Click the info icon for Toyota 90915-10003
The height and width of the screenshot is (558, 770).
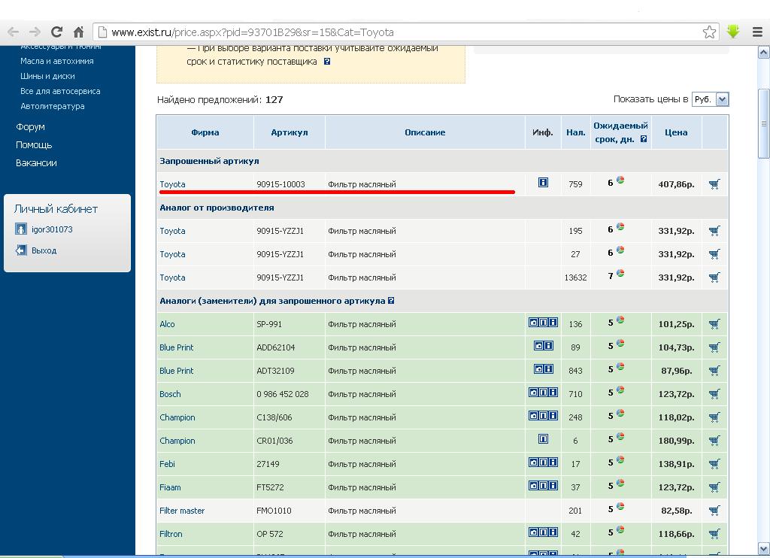tap(543, 183)
